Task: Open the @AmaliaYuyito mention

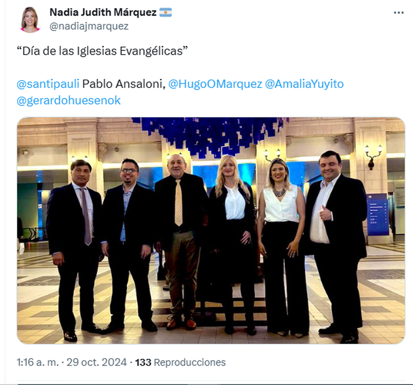Action: coord(304,84)
